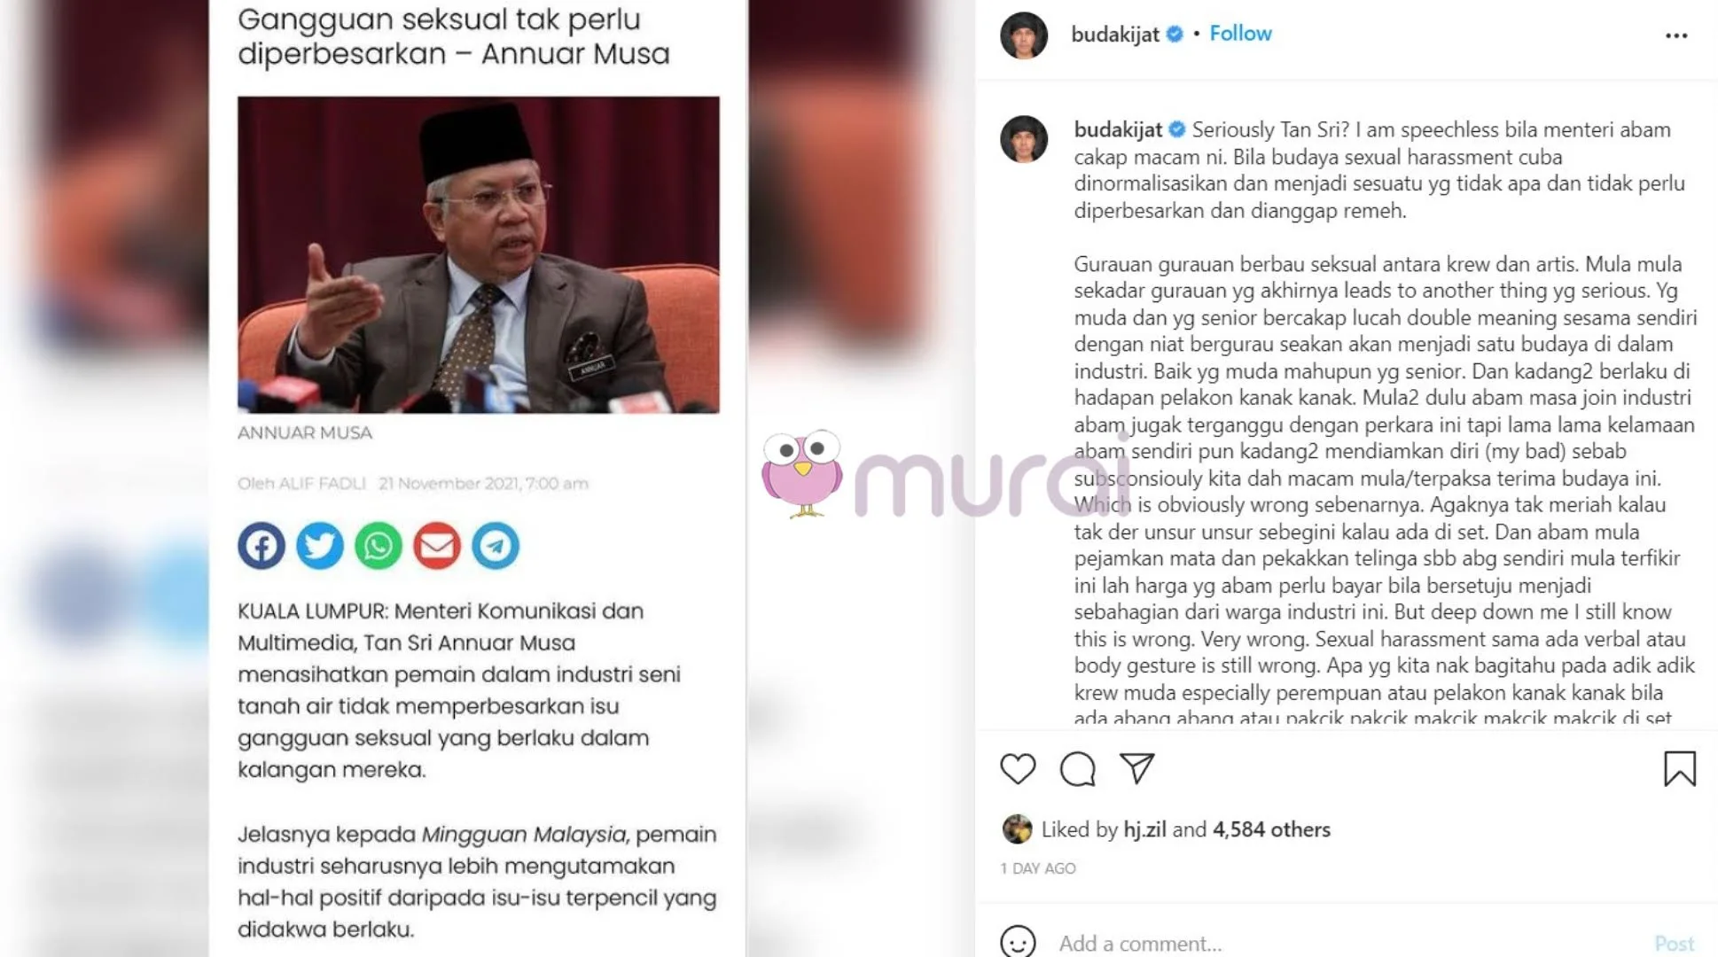The image size is (1718, 957).
Task: Open the three-dot more options menu
Action: (x=1675, y=35)
